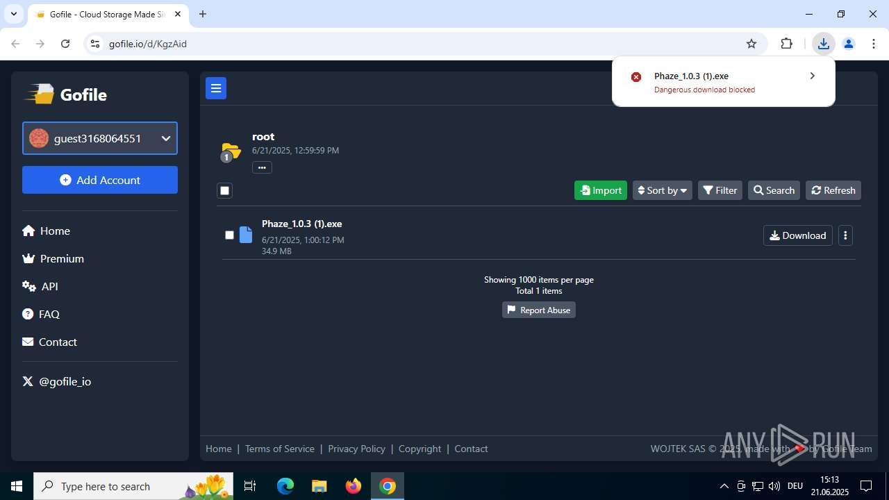
Task: Go back to previous page
Action: [x=15, y=44]
